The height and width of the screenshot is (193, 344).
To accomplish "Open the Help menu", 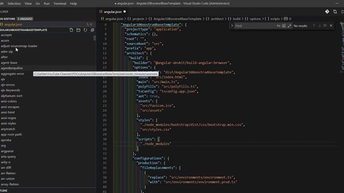I will click(74, 4).
